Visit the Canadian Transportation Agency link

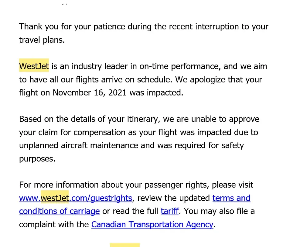click(x=152, y=225)
